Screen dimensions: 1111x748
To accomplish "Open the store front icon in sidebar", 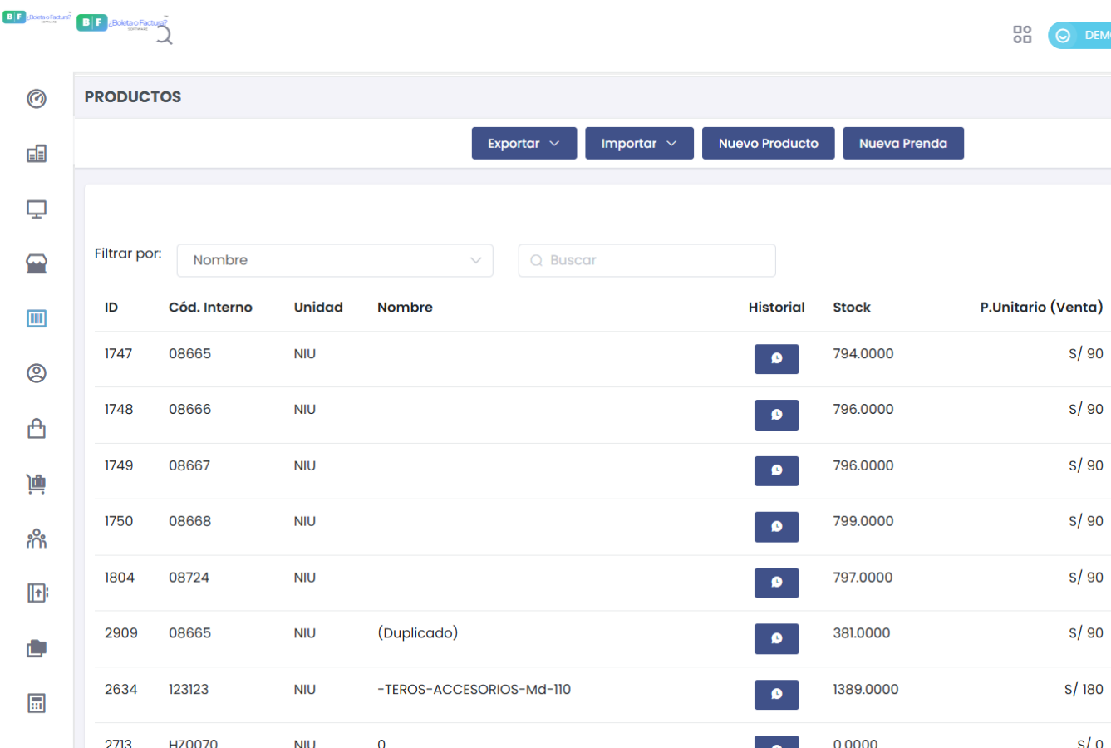I will [x=37, y=264].
